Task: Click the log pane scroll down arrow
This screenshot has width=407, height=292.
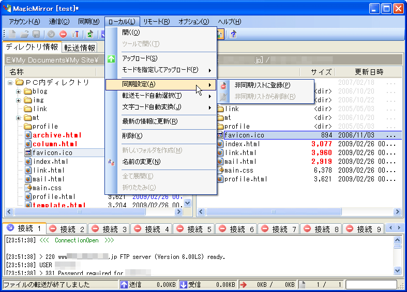Action: (397, 271)
